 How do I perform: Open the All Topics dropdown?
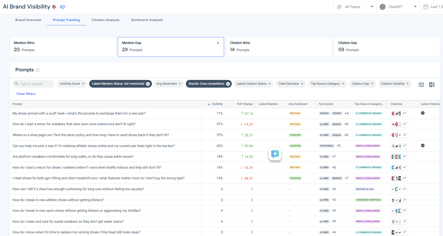click(355, 7)
